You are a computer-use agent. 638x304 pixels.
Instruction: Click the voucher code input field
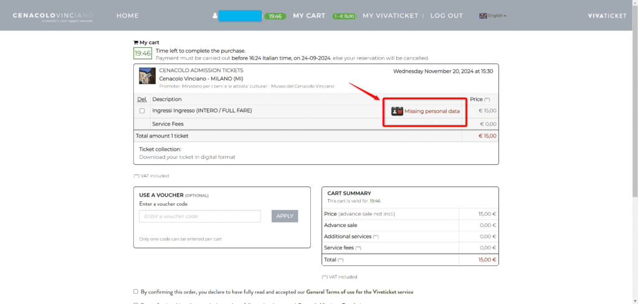pos(200,216)
